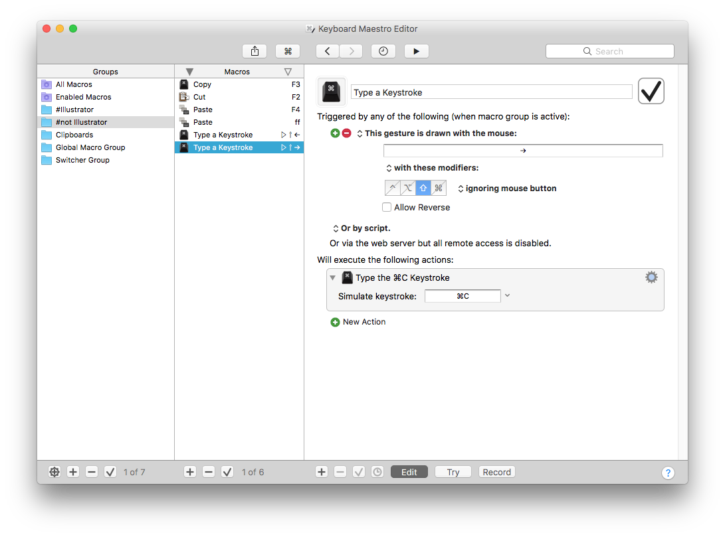Select the highlighted Type a Keystroke macro
Viewport: 725px width, 537px height.
(x=239, y=147)
